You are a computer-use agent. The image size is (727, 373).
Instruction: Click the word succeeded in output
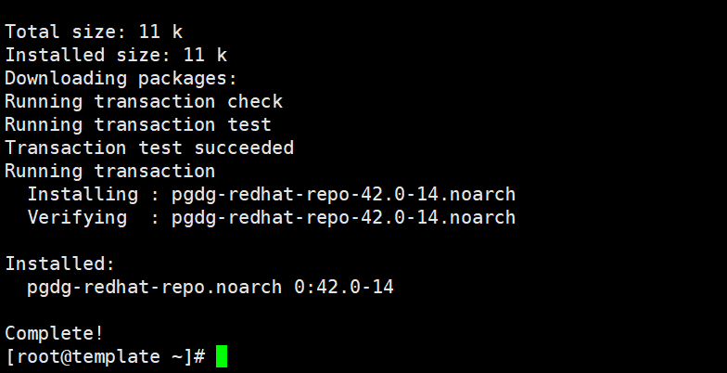(244, 148)
